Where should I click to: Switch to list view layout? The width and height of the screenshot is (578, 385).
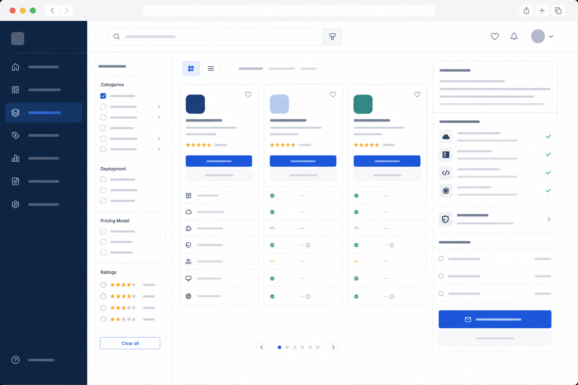pyautogui.click(x=211, y=68)
